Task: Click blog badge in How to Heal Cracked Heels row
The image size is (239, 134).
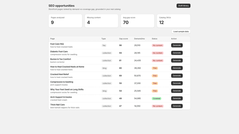Action: [104, 68]
